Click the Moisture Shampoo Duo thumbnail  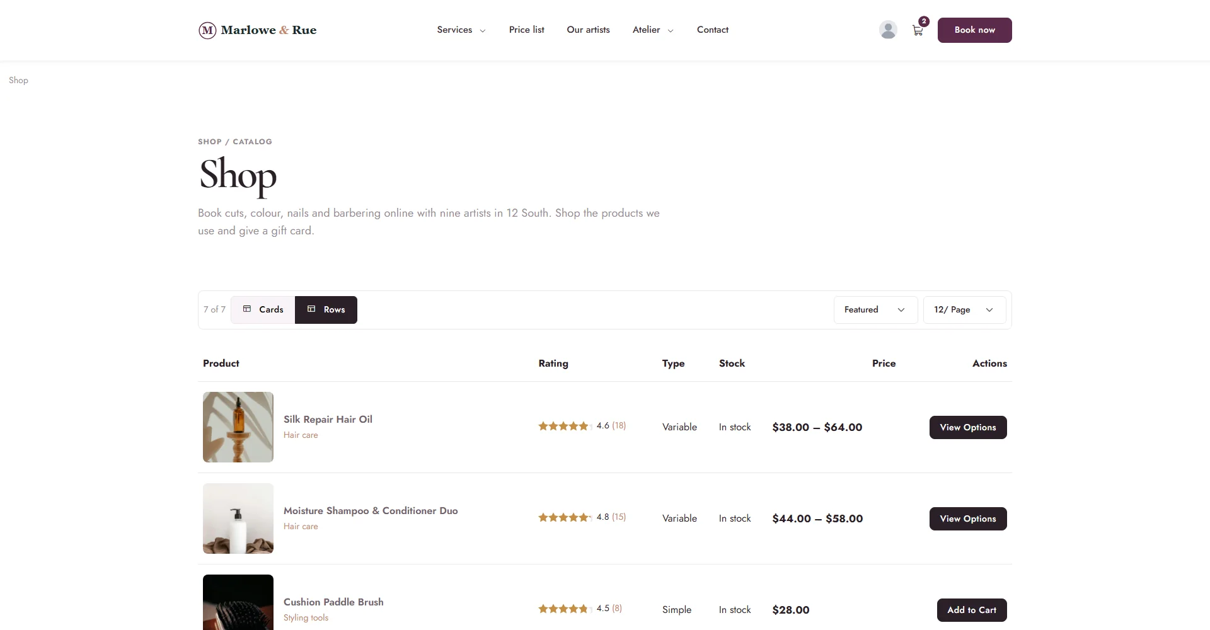(238, 518)
